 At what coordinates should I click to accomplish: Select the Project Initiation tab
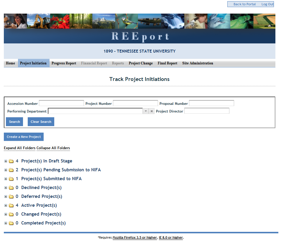[x=33, y=63]
